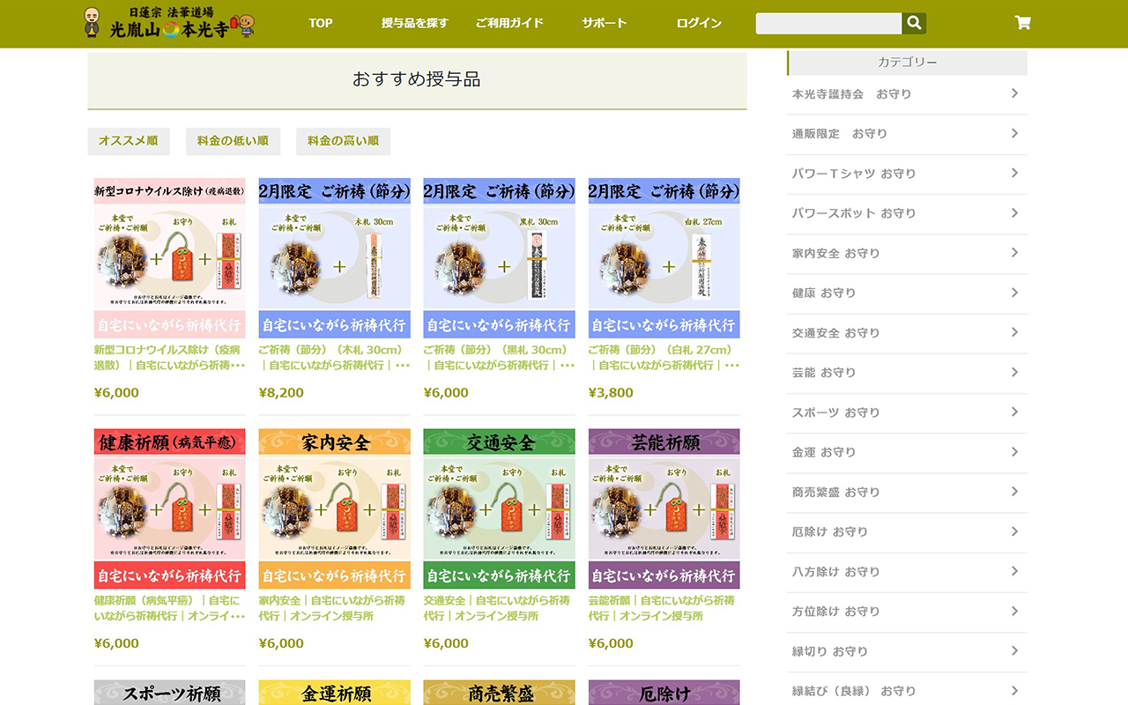The image size is (1128, 705).
Task: Expand the 本光寺護持会 お守り category
Action: (x=1014, y=93)
